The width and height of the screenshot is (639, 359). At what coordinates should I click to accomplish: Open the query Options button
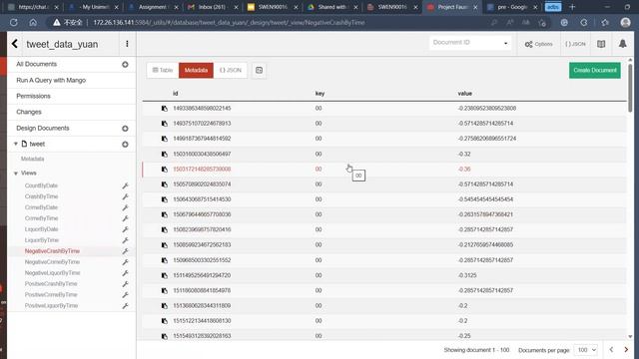539,44
